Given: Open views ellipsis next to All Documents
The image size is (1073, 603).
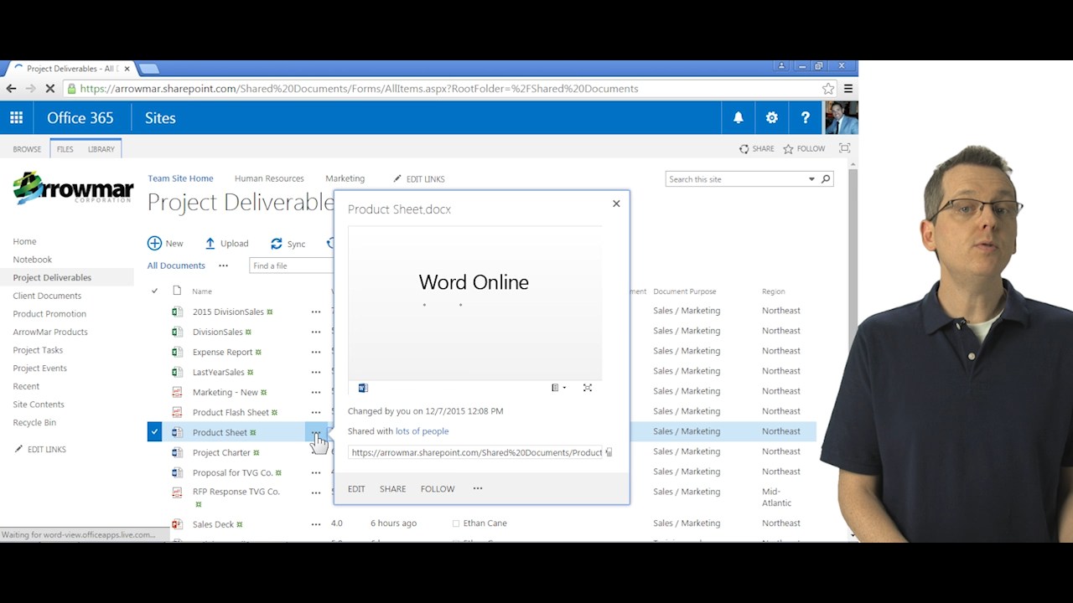Looking at the screenshot, I should tap(223, 265).
